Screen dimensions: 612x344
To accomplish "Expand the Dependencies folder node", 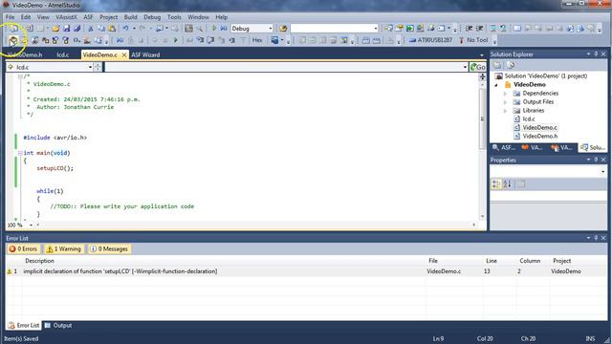I will click(505, 94).
